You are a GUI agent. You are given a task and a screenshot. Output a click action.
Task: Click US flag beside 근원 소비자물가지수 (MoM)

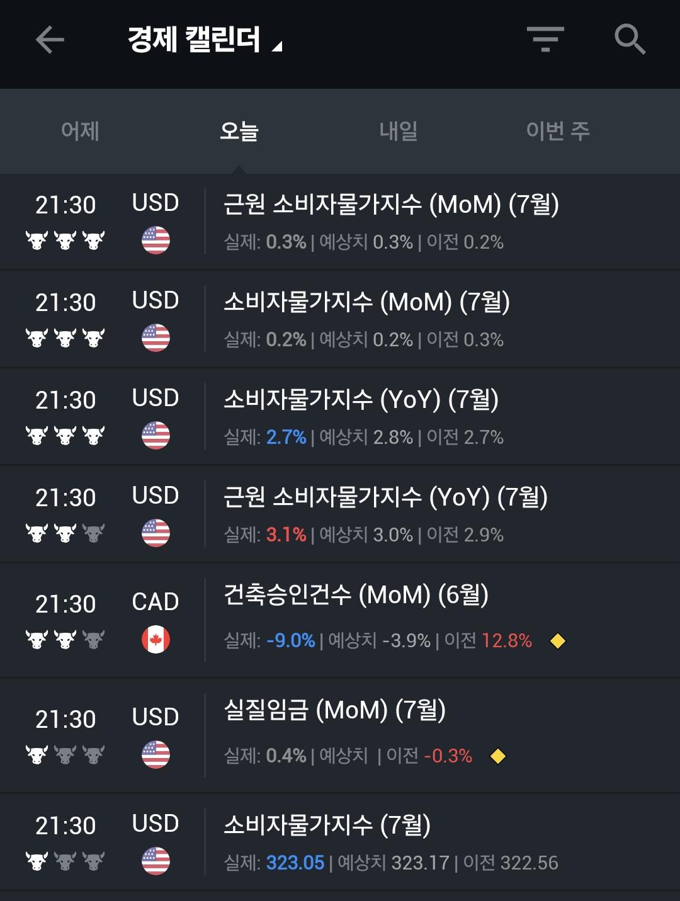coord(156,241)
